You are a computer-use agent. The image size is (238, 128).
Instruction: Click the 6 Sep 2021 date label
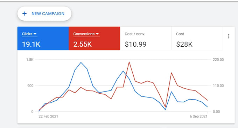click(x=198, y=116)
